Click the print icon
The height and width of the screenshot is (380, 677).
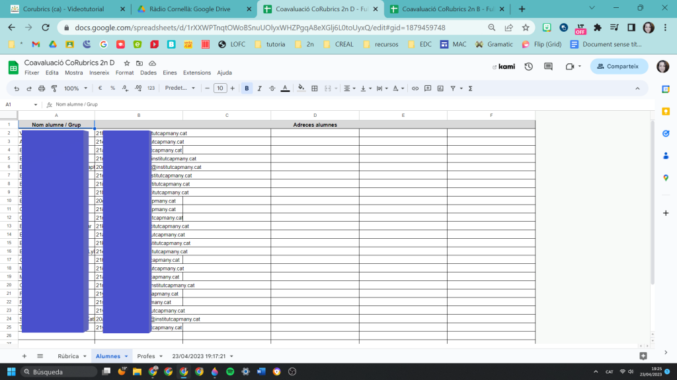click(42, 88)
